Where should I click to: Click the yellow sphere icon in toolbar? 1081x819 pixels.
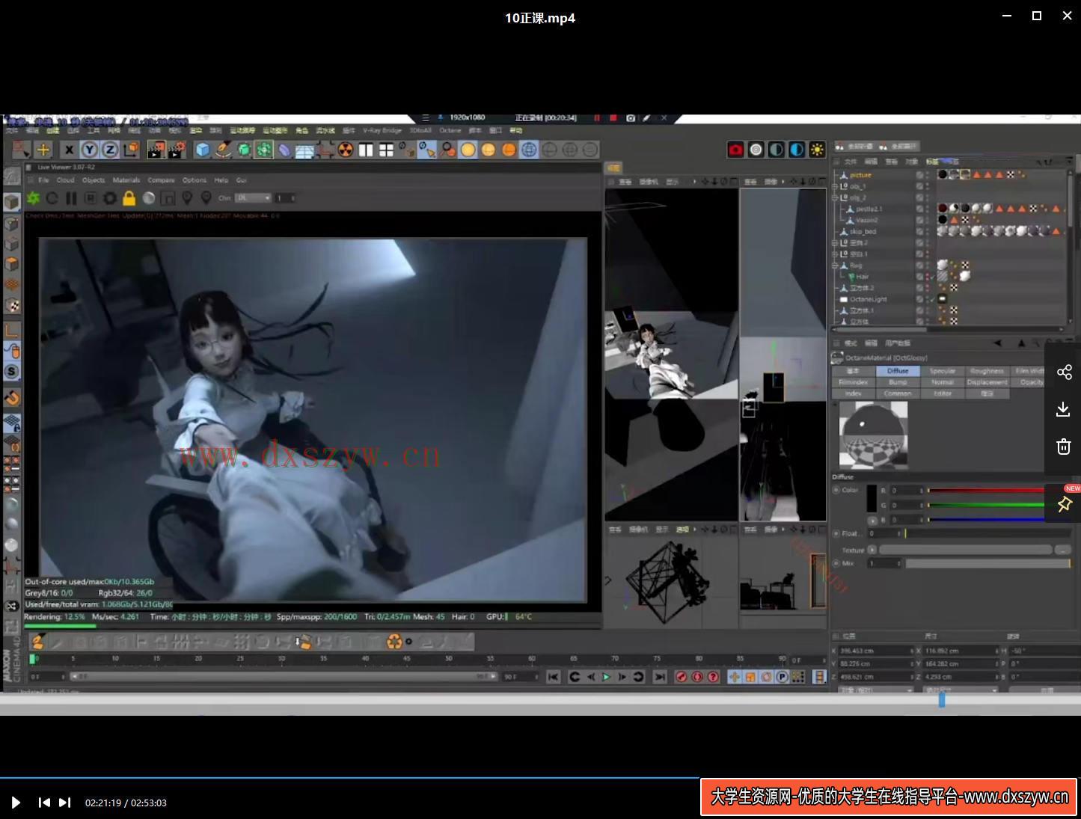468,150
